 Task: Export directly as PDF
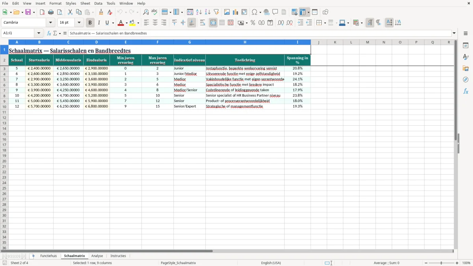tap(42, 12)
